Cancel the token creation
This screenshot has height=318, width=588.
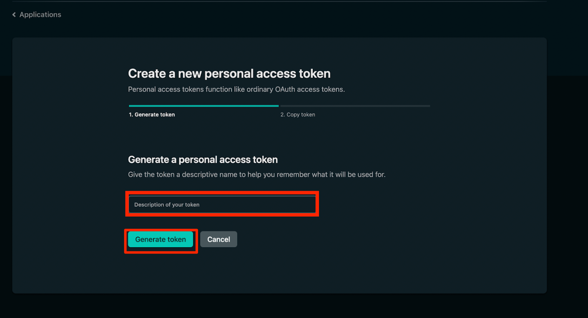(x=219, y=239)
